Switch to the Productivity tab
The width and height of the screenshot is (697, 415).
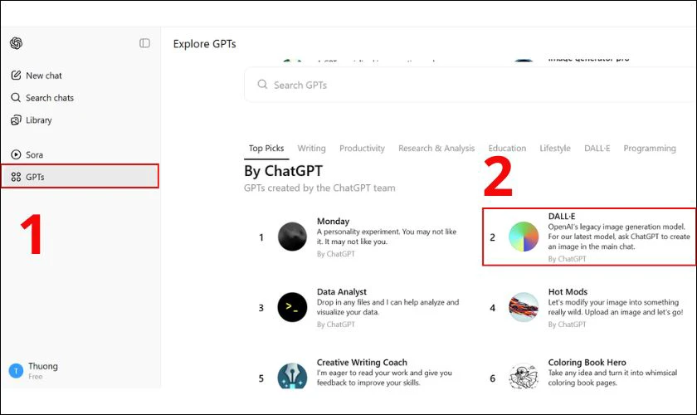[362, 148]
